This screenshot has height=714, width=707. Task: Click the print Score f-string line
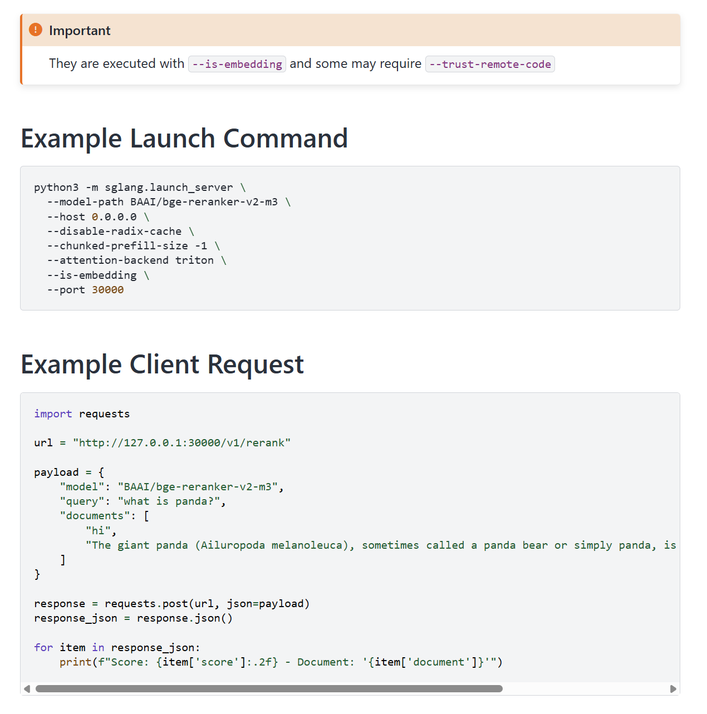[x=281, y=662]
